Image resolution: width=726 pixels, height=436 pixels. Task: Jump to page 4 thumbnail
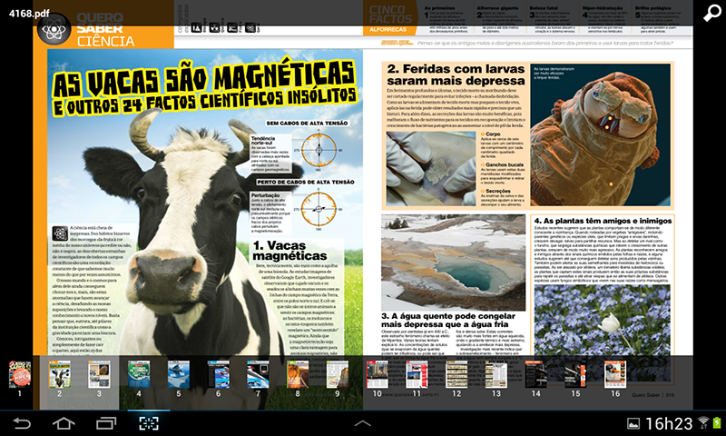click(x=139, y=374)
